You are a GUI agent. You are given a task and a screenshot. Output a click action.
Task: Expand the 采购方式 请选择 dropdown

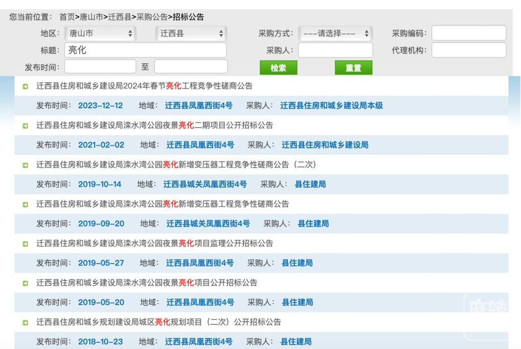tap(336, 34)
